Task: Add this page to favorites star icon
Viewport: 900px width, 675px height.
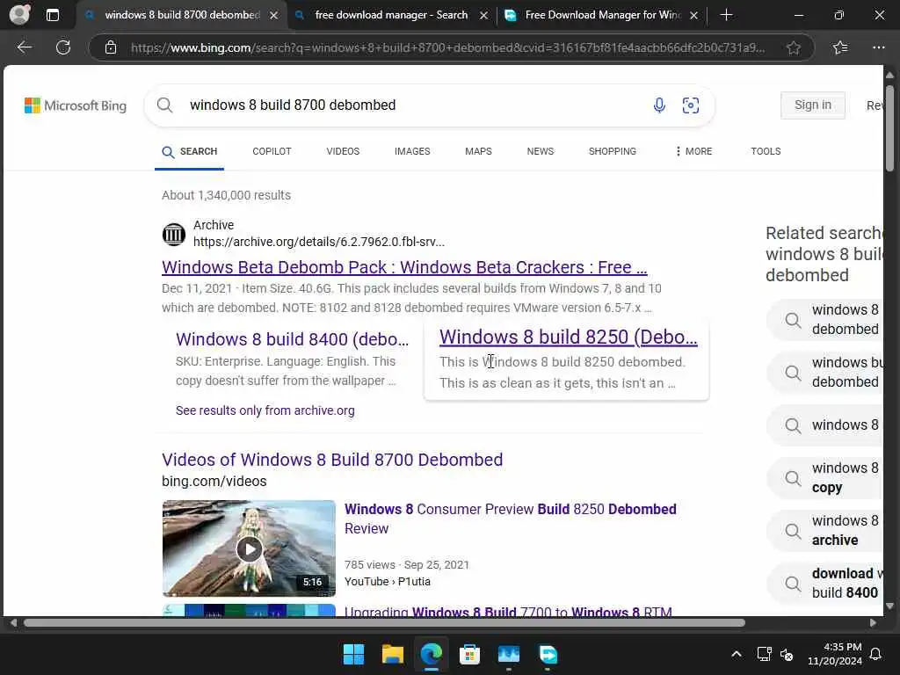Action: pyautogui.click(x=794, y=47)
